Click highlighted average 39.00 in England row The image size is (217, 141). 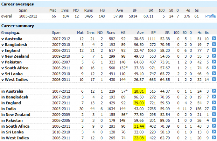pos(139,103)
